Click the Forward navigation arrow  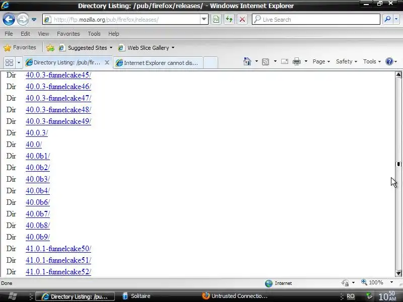point(23,20)
